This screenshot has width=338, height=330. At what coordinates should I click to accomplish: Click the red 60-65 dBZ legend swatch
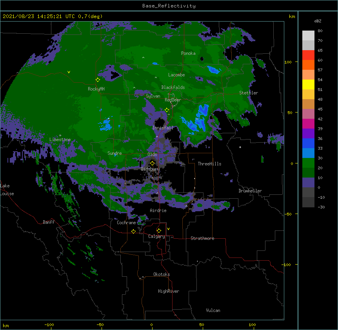tap(308, 55)
